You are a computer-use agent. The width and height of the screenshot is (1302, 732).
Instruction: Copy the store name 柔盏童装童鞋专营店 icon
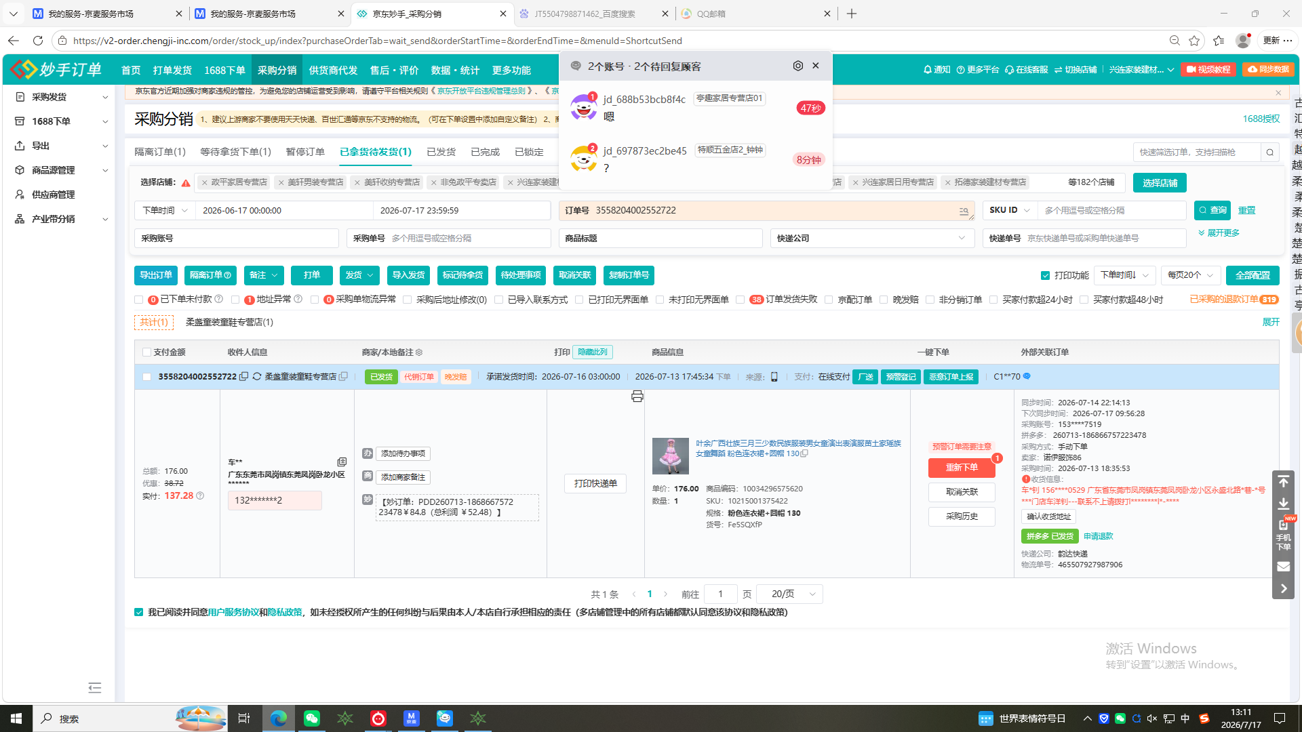click(343, 377)
